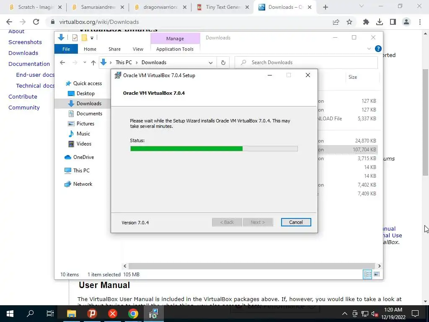Click Chrome back navigation arrow

point(9,22)
